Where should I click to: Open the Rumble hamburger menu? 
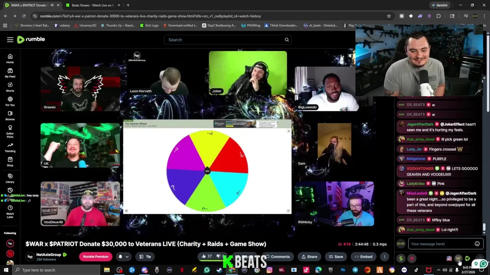coord(10,40)
